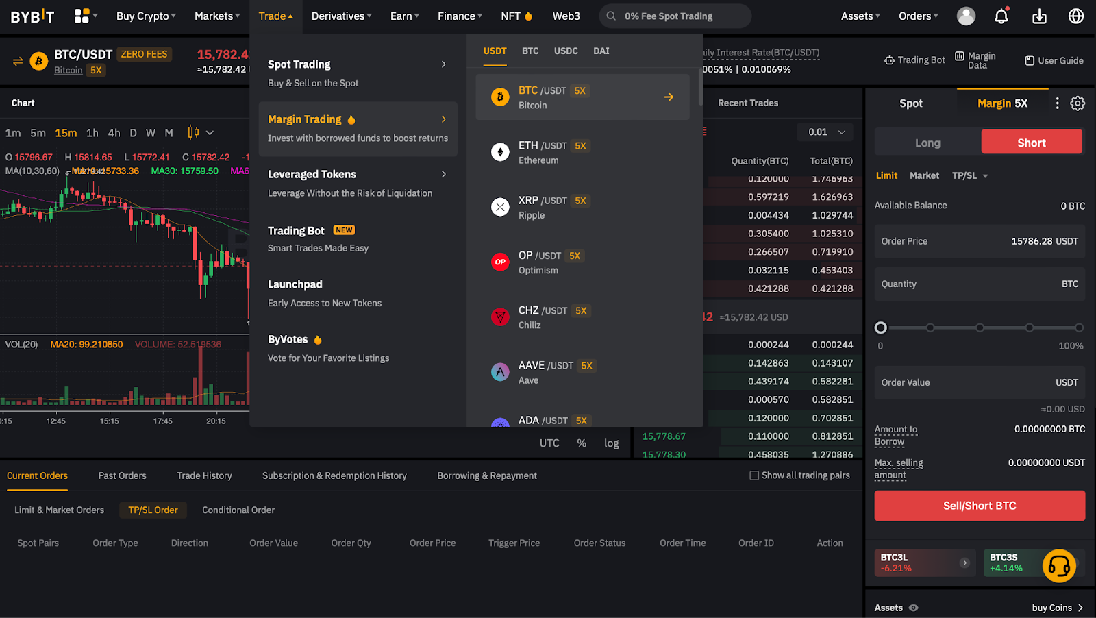The height and width of the screenshot is (618, 1096).
Task: Click the Sell/Short BTC button
Action: pos(980,506)
